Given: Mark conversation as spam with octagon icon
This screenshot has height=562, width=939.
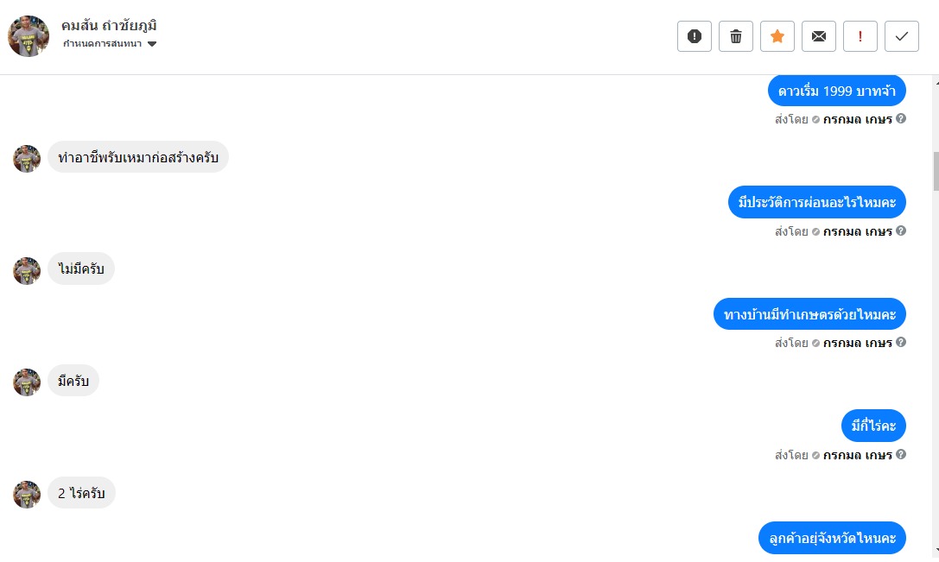Looking at the screenshot, I should point(695,36).
